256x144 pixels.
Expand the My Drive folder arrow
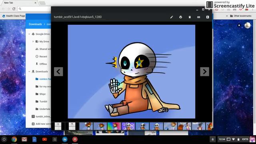point(33,42)
